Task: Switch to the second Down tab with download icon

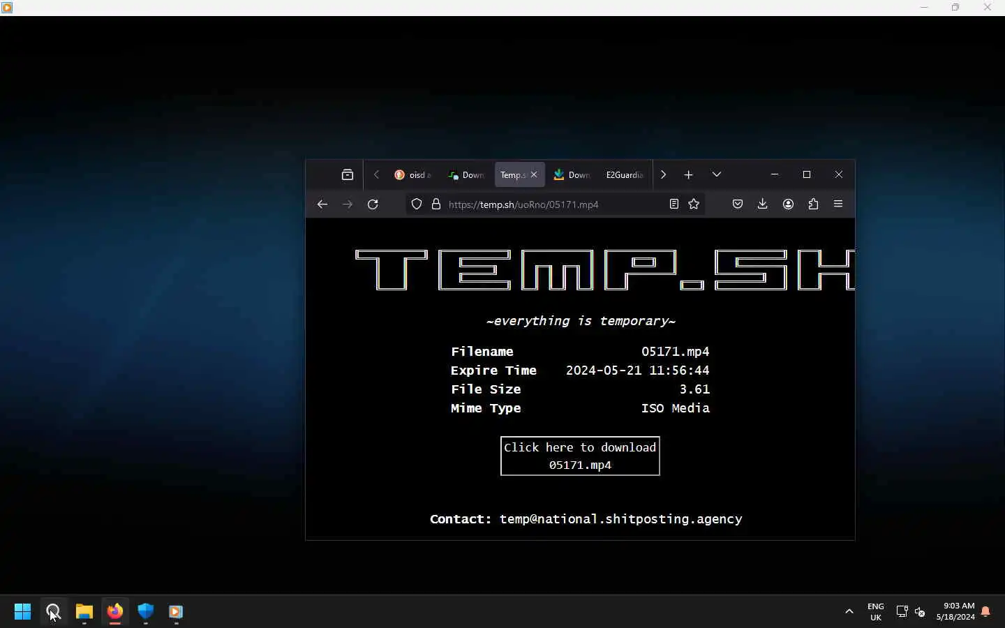Action: (x=572, y=175)
